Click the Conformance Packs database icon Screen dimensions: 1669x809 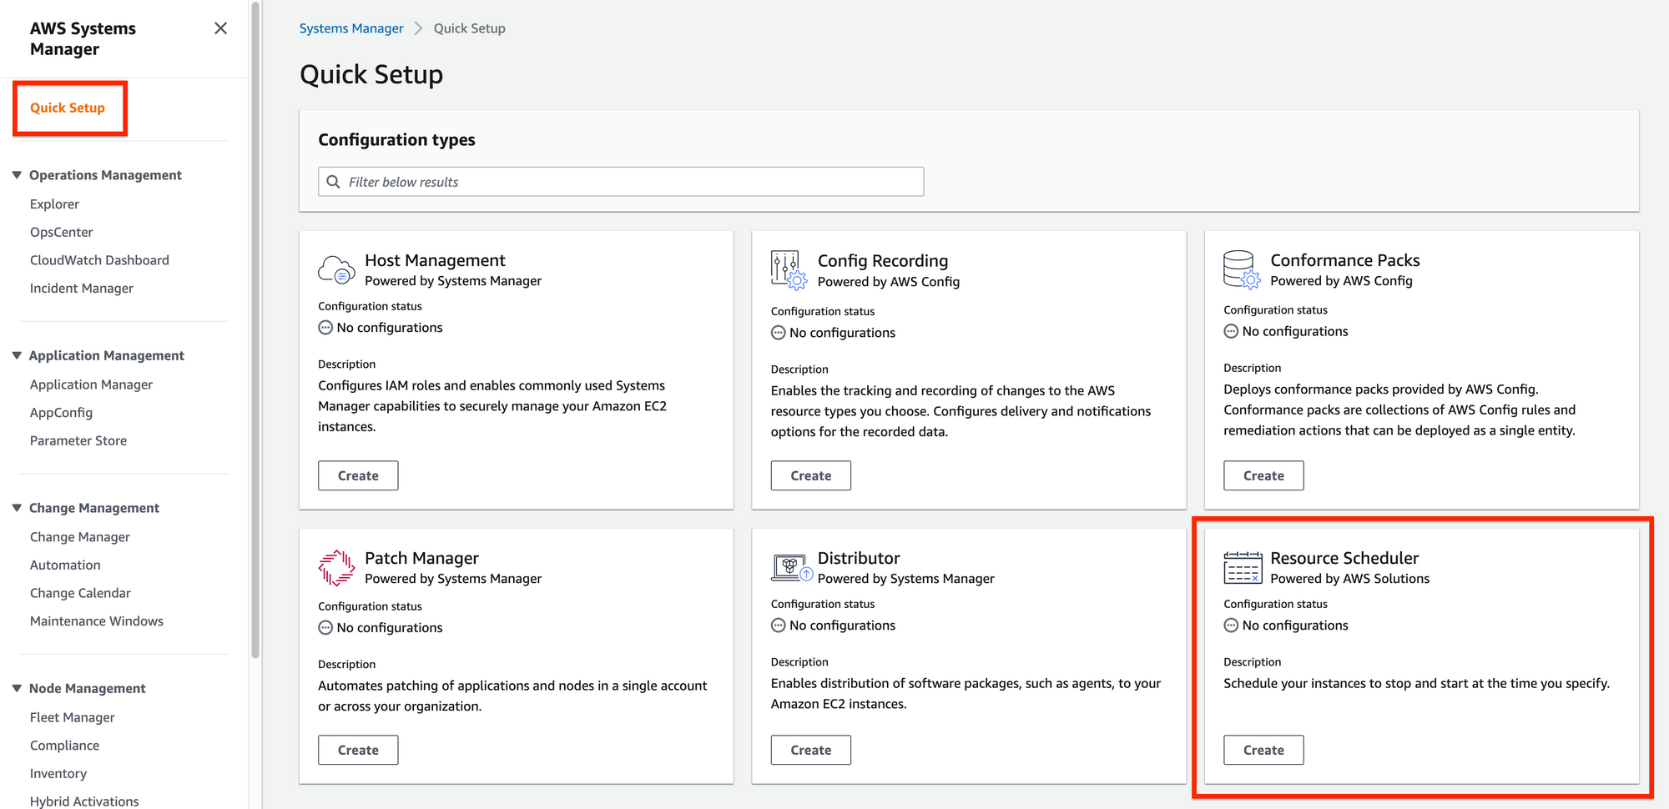tap(1242, 269)
